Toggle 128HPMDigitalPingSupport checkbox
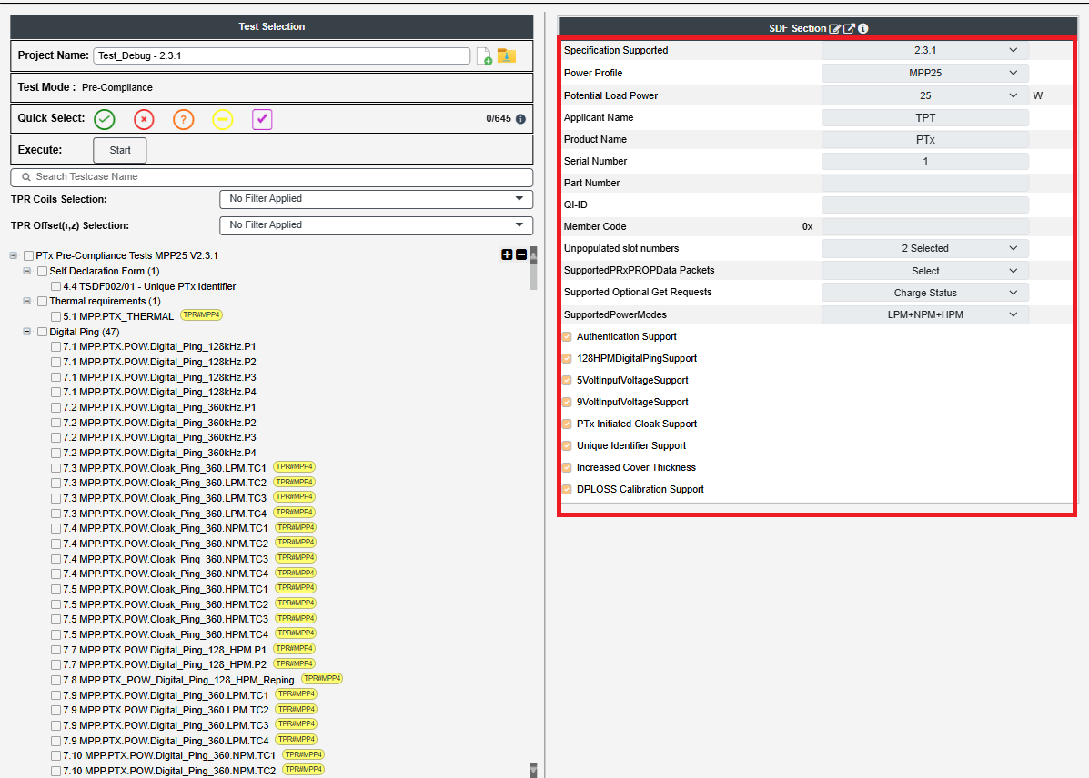Image resolution: width=1089 pixels, height=778 pixels. pyautogui.click(x=567, y=359)
